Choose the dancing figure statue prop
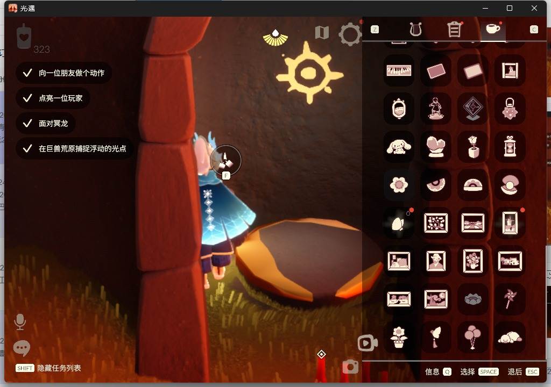Image resolution: width=551 pixels, height=387 pixels. click(436, 109)
